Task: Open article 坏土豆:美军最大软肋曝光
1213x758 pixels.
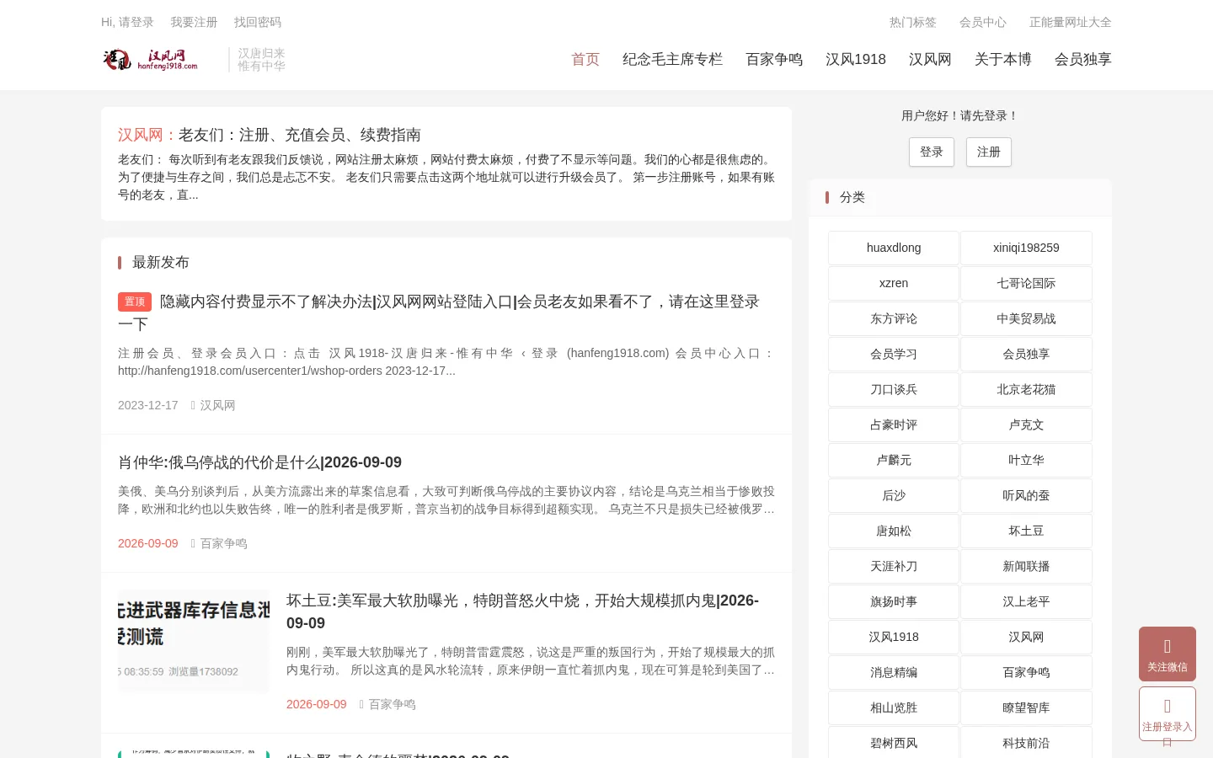Action: [522, 611]
